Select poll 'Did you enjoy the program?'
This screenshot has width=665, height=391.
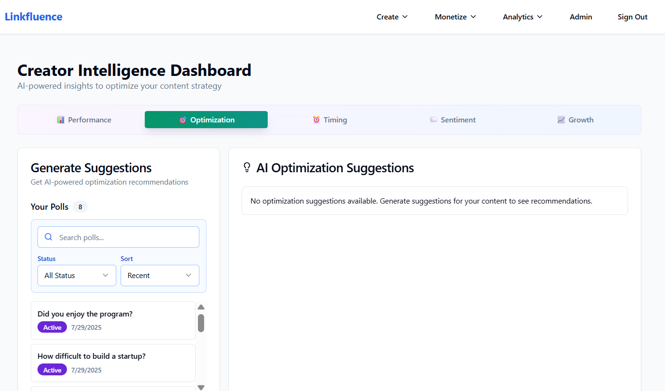click(113, 321)
